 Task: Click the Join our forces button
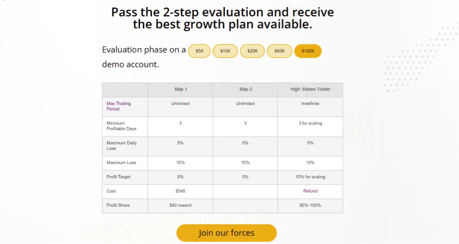pos(226,233)
